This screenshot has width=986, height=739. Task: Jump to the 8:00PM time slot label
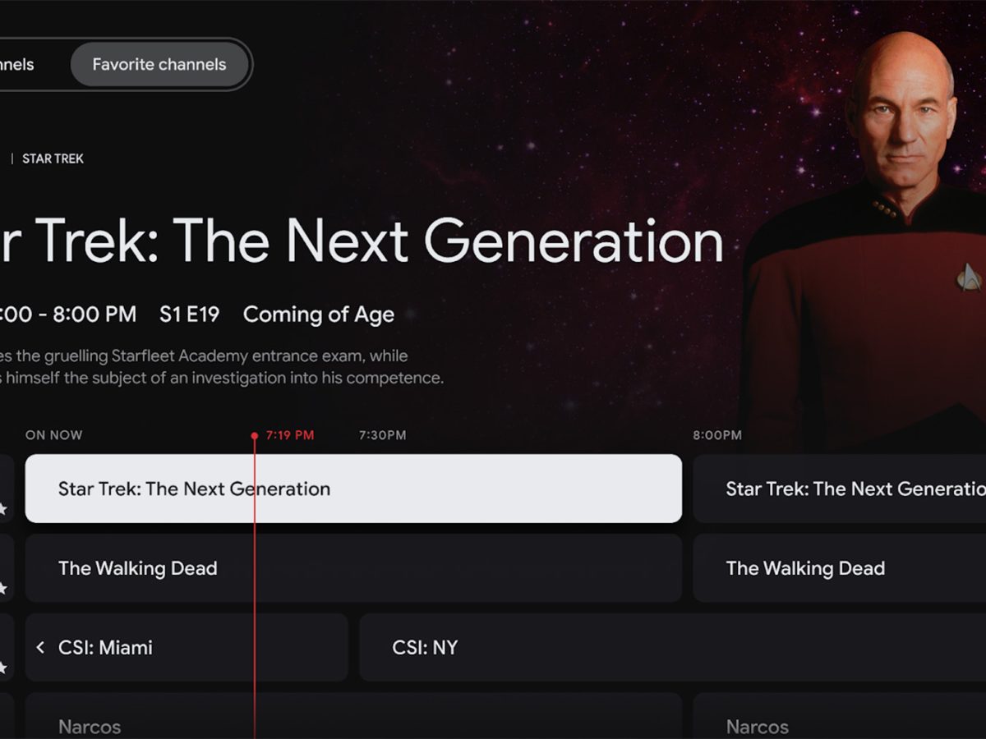pyautogui.click(x=716, y=435)
